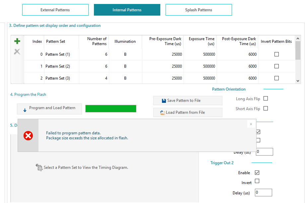Click the gray X delete pattern set icon
305x203 pixels.
click(x=17, y=52)
